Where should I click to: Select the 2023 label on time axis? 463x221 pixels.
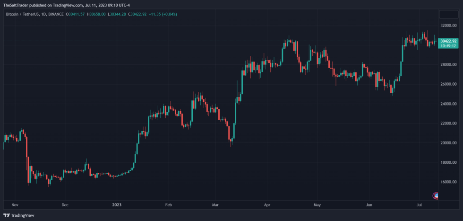pos(117,205)
